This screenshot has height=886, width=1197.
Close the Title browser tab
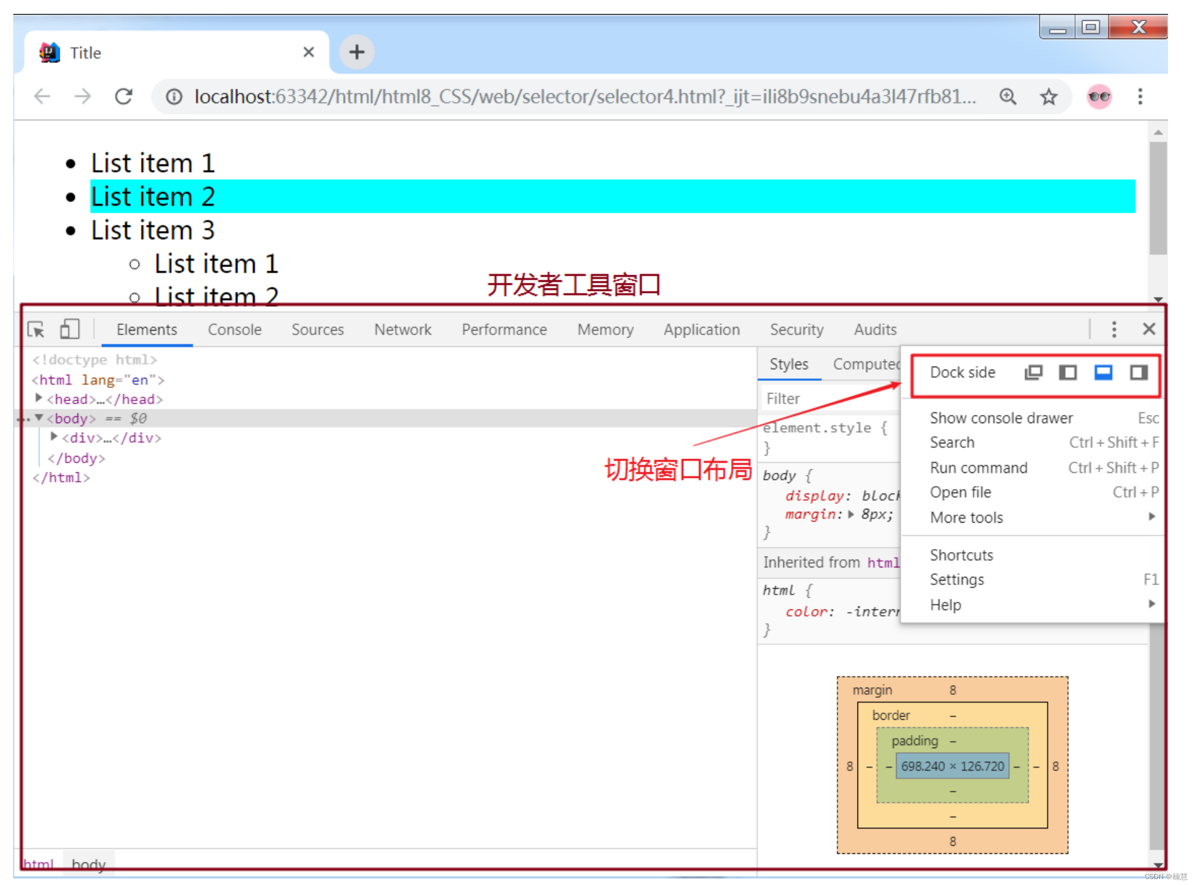309,52
